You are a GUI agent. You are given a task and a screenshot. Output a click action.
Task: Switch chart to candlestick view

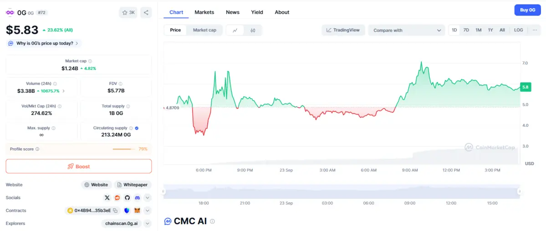(x=253, y=30)
